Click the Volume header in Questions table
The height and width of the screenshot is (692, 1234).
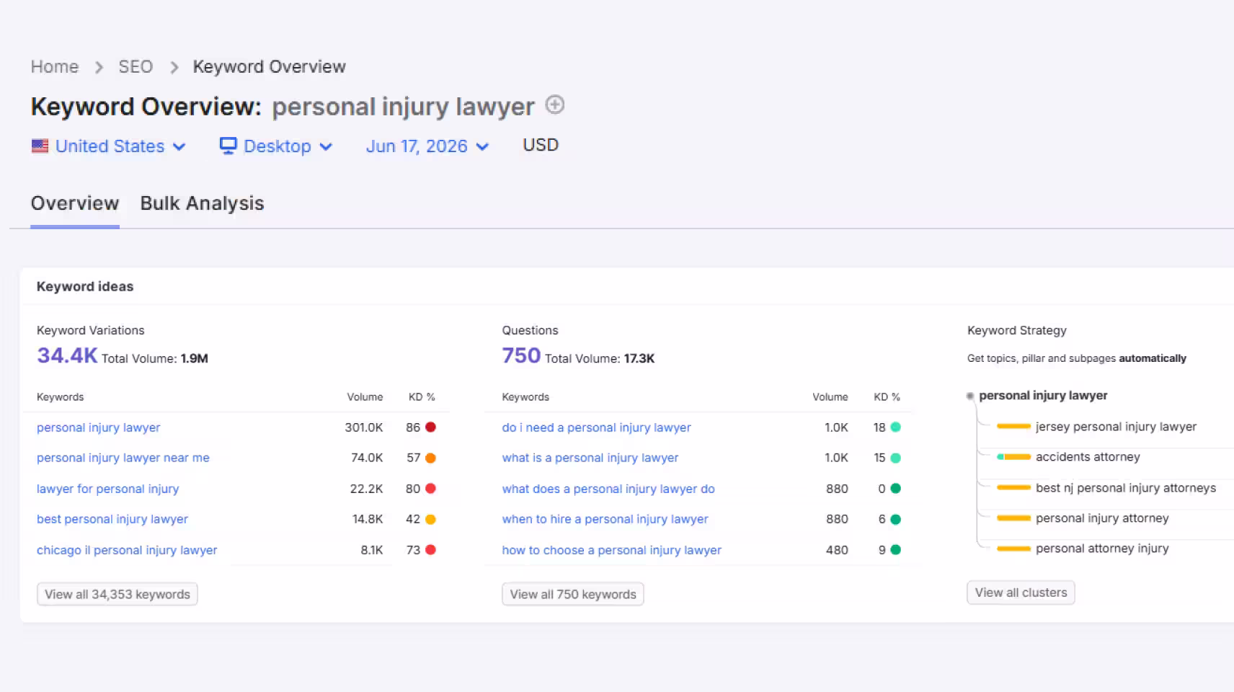(830, 397)
